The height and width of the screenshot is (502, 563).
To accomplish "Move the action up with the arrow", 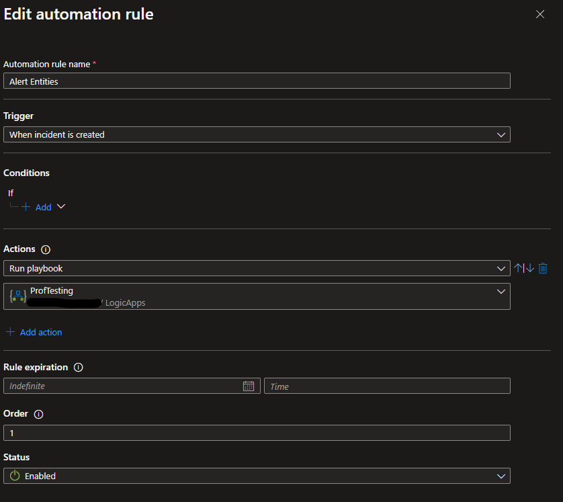I will pos(519,268).
